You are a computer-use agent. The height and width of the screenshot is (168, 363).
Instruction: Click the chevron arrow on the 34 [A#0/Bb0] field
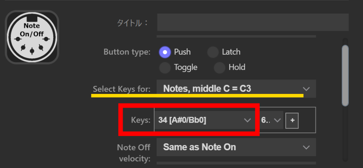pyautogui.click(x=247, y=121)
